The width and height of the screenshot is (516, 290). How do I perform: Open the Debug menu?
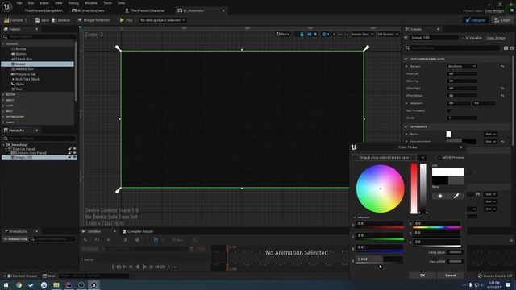point(73,3)
